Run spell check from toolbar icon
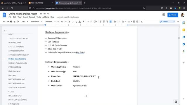 click(14, 22)
